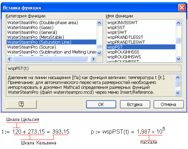Image resolution: width=188 pixels, height=149 pixels.
Task: Select WaterSteamPro (Double-phase area) category
Action: coord(51,22)
